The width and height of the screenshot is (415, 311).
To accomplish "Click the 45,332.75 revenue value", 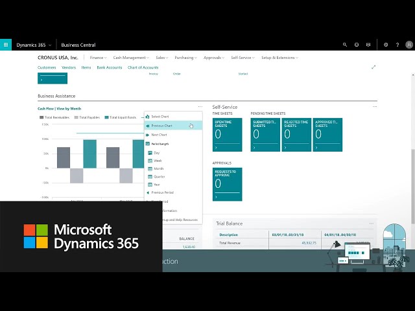I will (x=309, y=243).
